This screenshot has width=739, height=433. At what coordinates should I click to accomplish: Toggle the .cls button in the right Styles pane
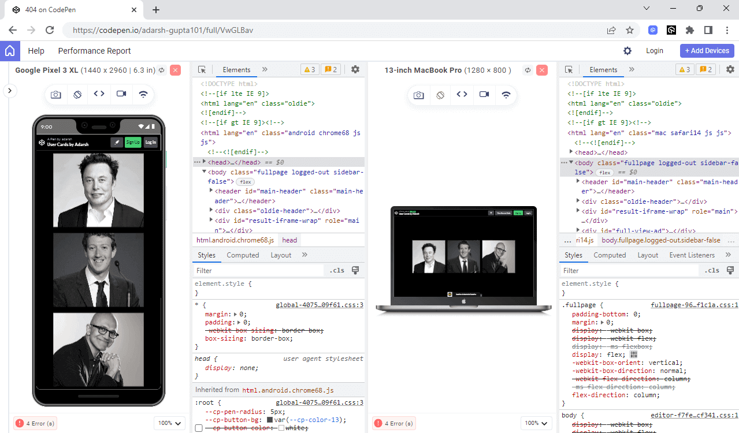[x=712, y=270]
